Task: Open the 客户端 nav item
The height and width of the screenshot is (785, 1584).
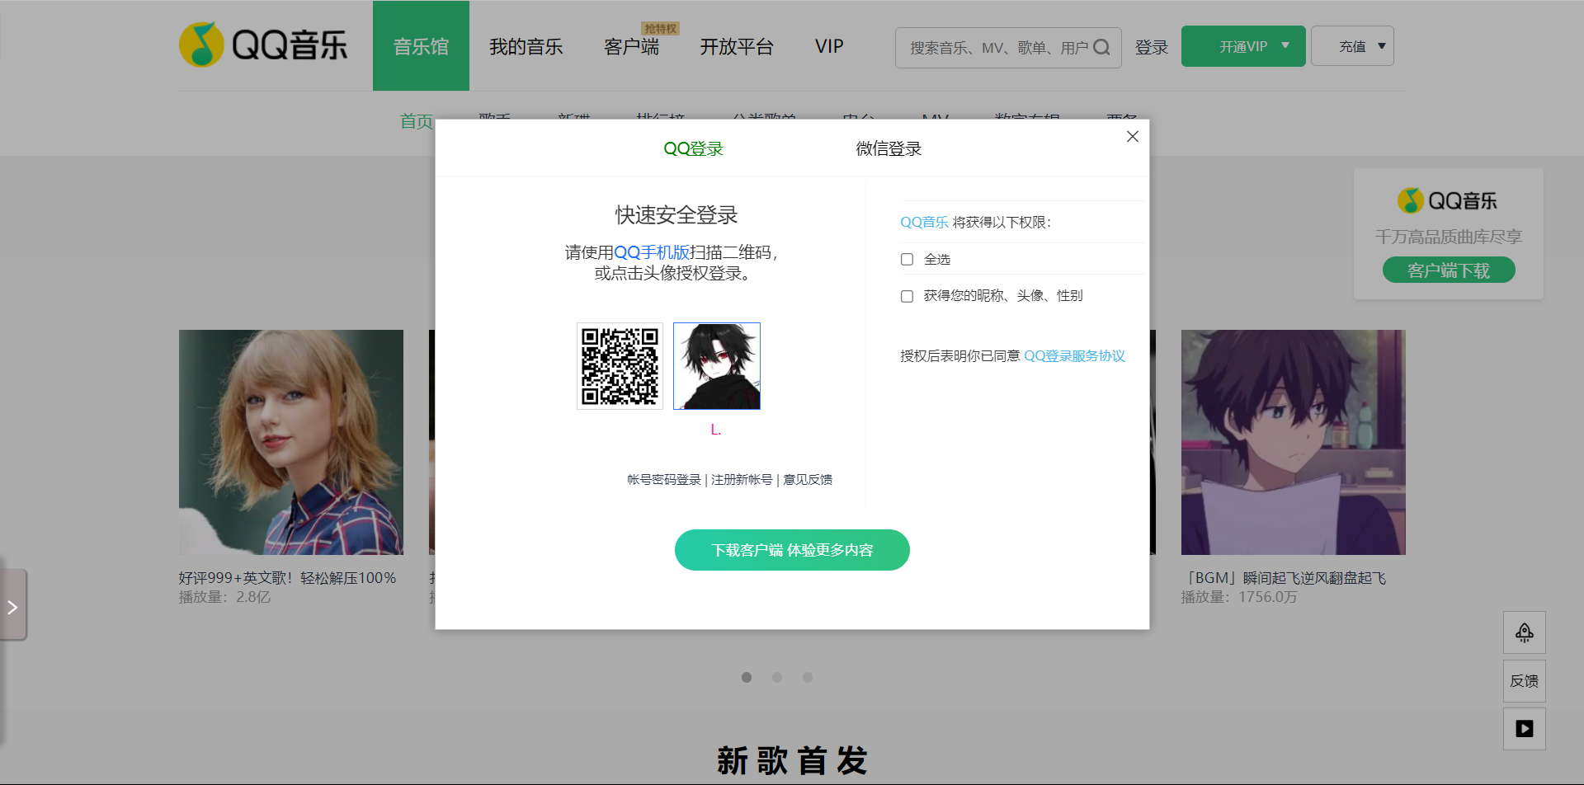Action: tap(631, 46)
